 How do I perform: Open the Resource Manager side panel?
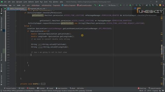(x=1, y=24)
